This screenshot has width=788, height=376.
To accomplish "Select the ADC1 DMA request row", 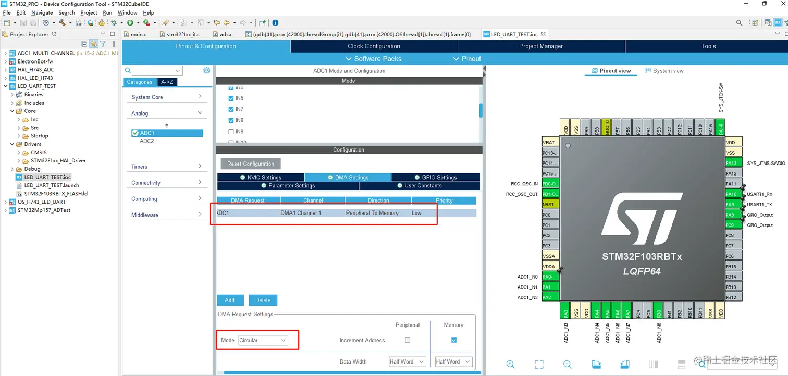I will pyautogui.click(x=346, y=213).
